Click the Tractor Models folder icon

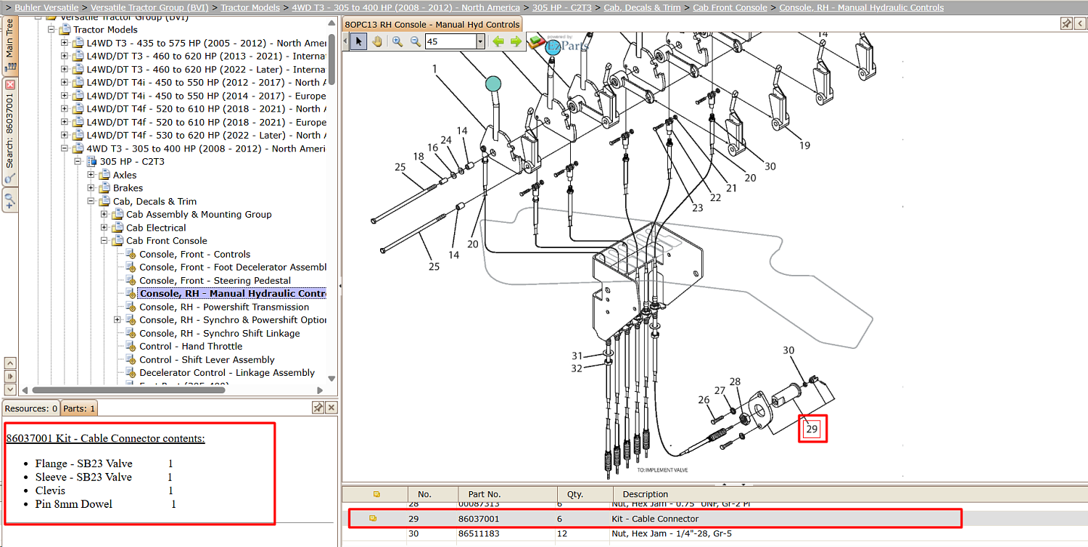(x=65, y=30)
